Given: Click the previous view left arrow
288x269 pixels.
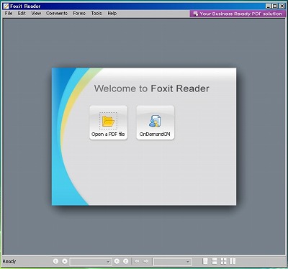Looking at the screenshot, I should (137, 261).
